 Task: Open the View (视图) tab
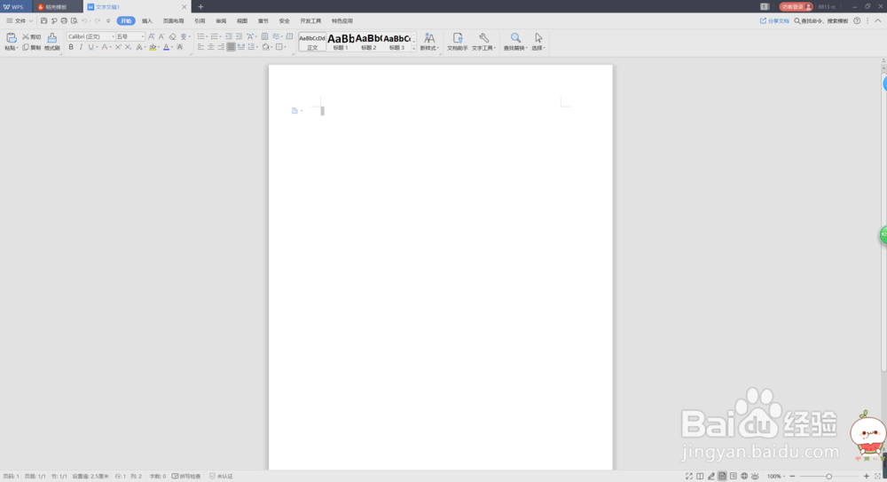(242, 21)
